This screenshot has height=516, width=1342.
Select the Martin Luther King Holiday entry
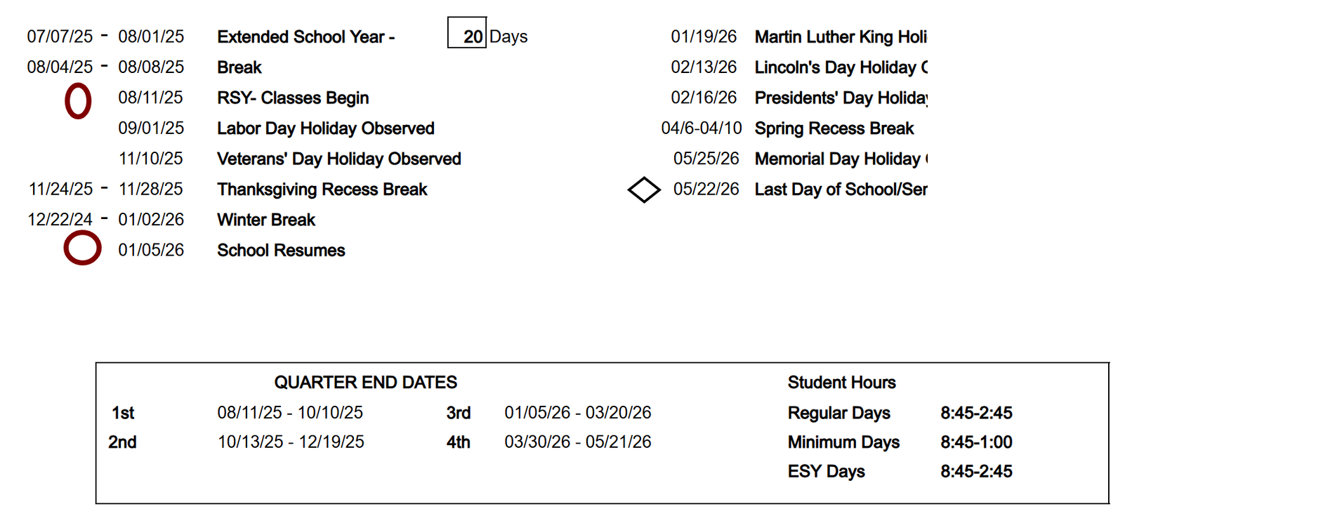pos(840,37)
